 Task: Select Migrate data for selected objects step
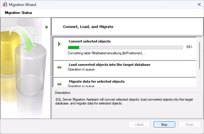97,81
